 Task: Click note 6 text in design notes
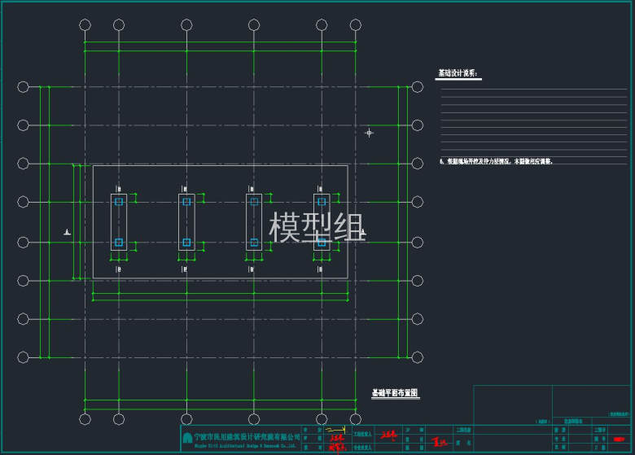tap(497, 161)
